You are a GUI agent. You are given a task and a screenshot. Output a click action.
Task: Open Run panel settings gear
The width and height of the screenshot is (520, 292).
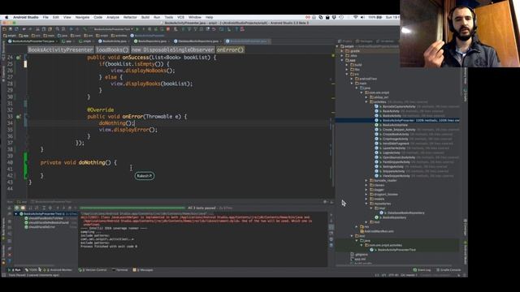point(325,202)
